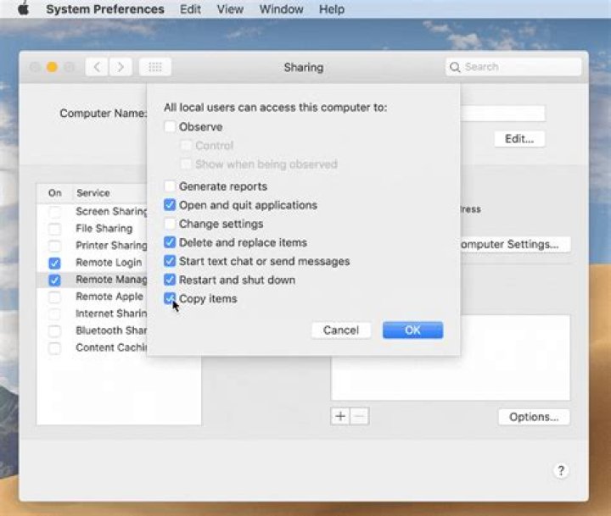Open the Options... button
611x516 pixels.
click(x=533, y=417)
